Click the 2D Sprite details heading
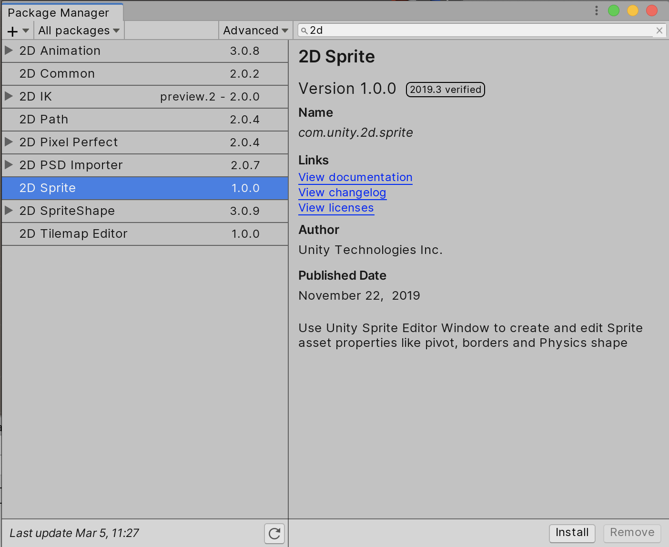The image size is (669, 547). coord(337,57)
